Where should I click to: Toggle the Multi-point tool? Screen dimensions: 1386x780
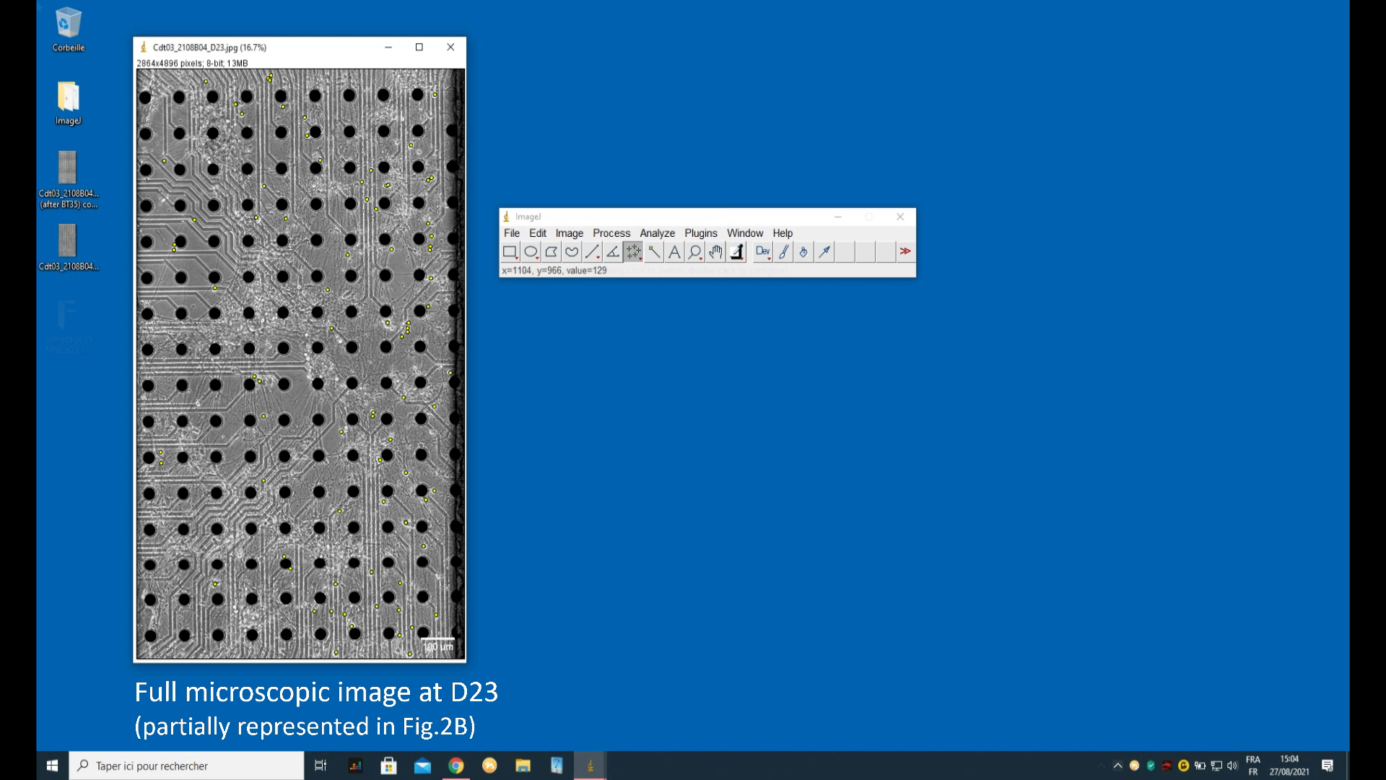point(633,252)
